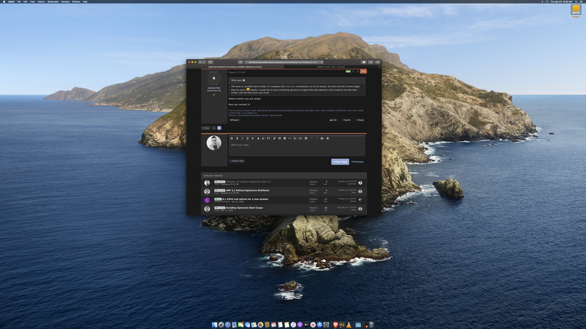Click the insert image icon
The height and width of the screenshot is (329, 586).
(280, 138)
